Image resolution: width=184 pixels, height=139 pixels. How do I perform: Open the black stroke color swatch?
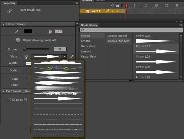click(x=28, y=31)
